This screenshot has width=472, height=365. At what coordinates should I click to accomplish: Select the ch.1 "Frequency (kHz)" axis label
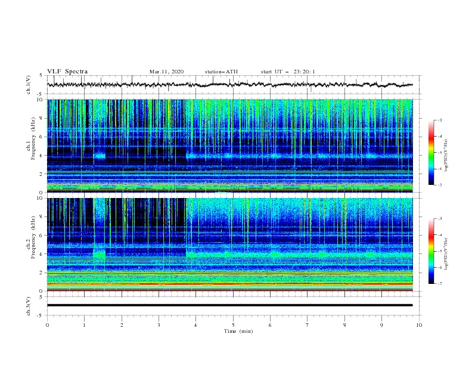[33, 138]
